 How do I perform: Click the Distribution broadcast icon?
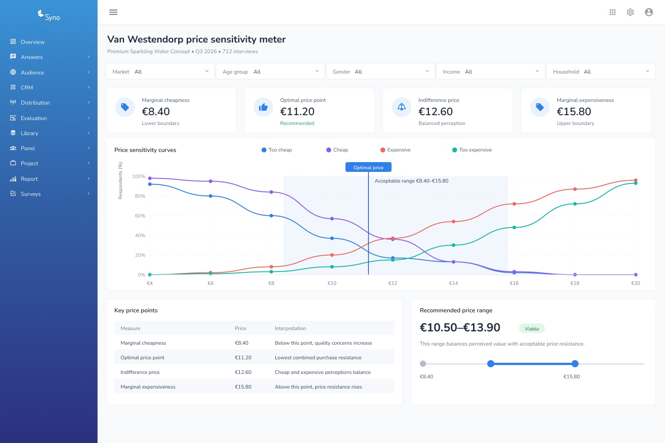point(13,102)
